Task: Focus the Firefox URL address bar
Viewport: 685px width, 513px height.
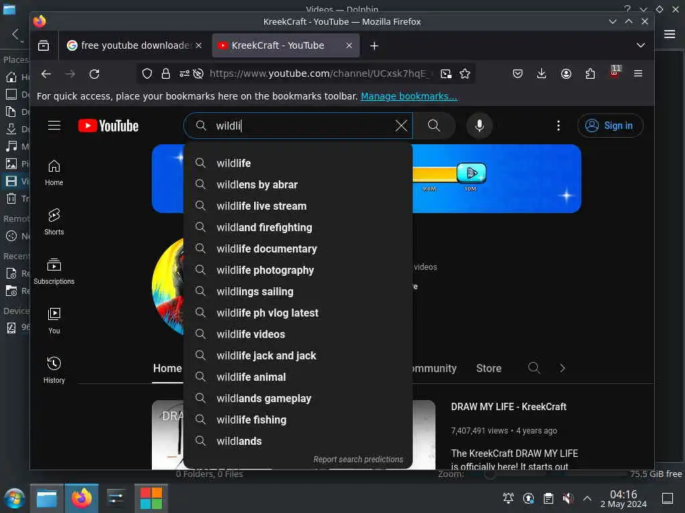Action: coord(320,73)
